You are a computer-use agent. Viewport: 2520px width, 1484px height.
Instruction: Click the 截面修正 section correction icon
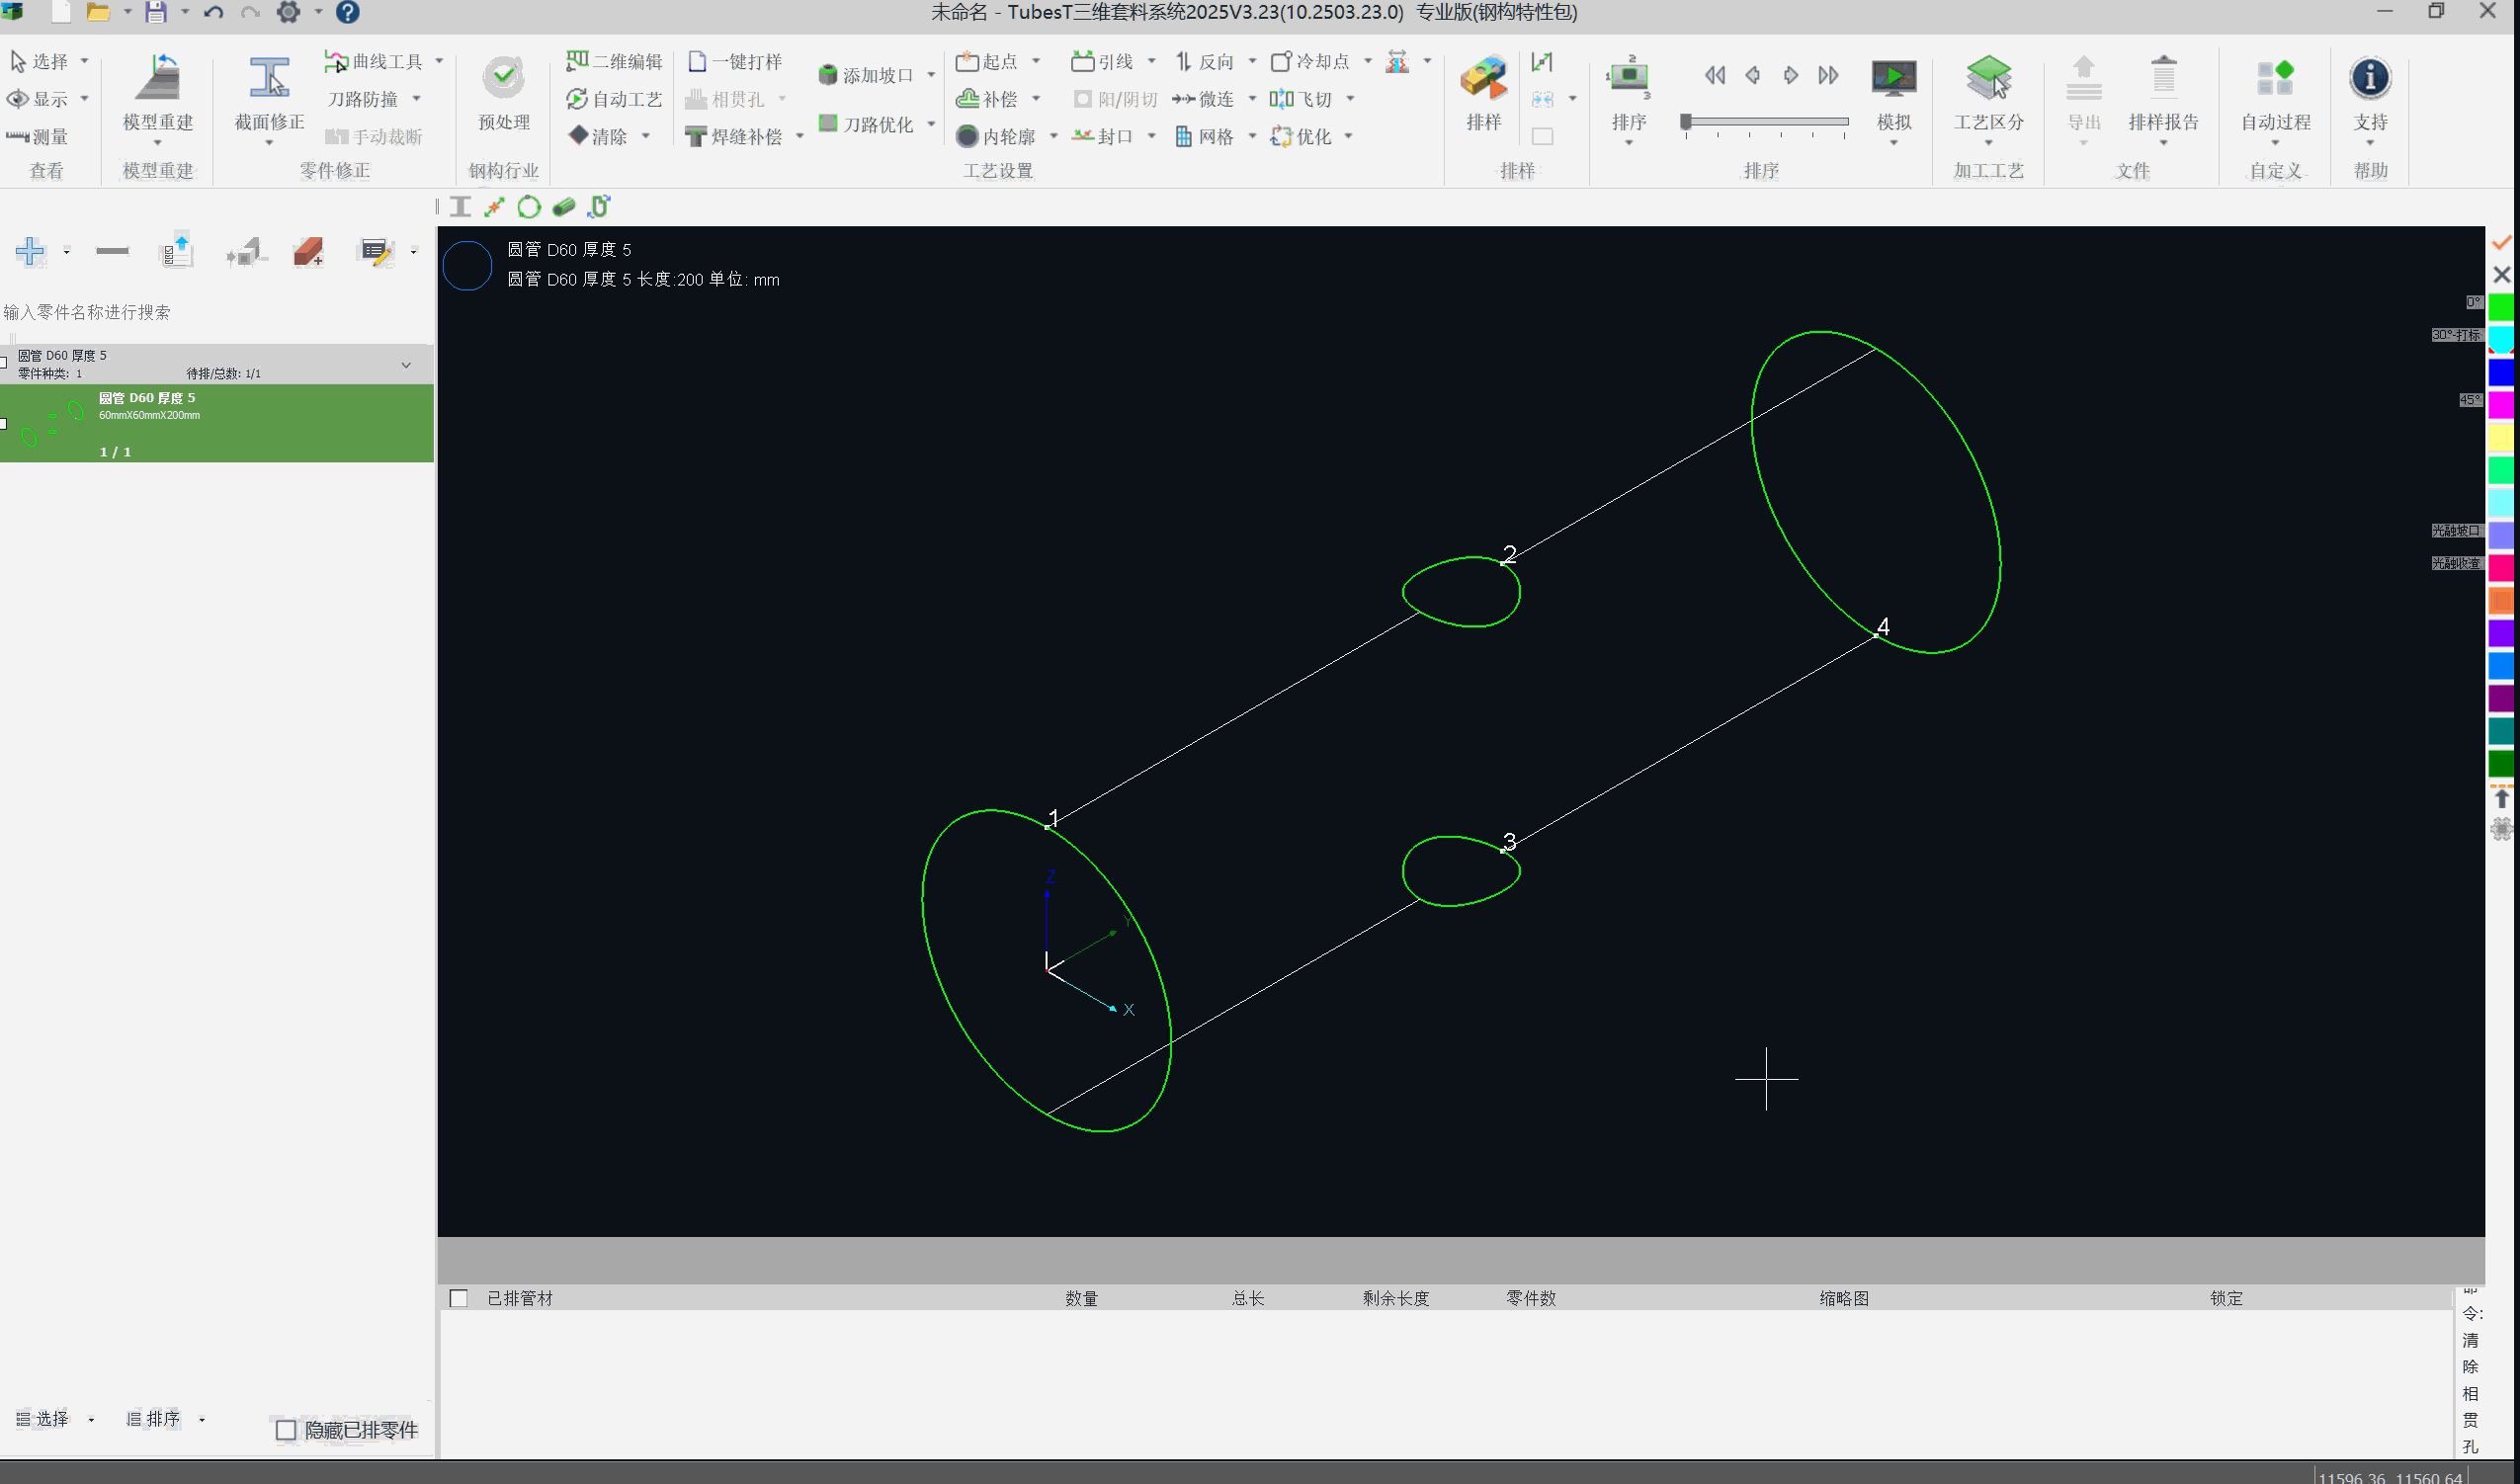[268, 78]
